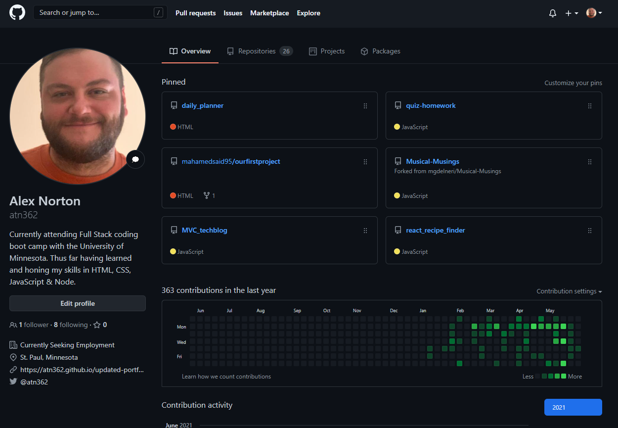
Task: Click the star icon next to the count 0
Action: point(97,325)
